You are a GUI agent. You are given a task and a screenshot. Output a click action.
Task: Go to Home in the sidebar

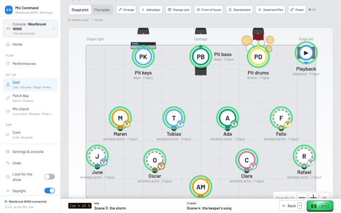[30, 44]
